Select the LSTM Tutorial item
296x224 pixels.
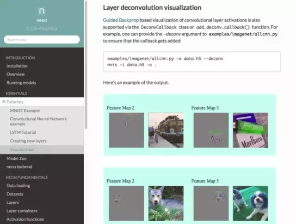click(x=23, y=132)
